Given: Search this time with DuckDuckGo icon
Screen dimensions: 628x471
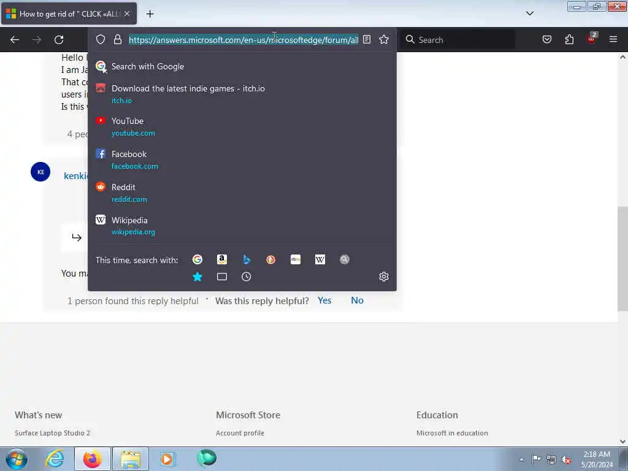Looking at the screenshot, I should (270, 259).
